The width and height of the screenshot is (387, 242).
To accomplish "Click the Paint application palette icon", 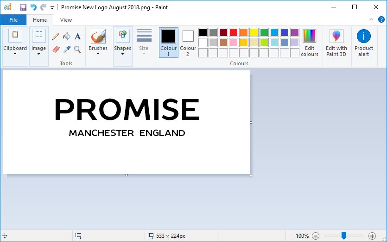I will (8, 7).
